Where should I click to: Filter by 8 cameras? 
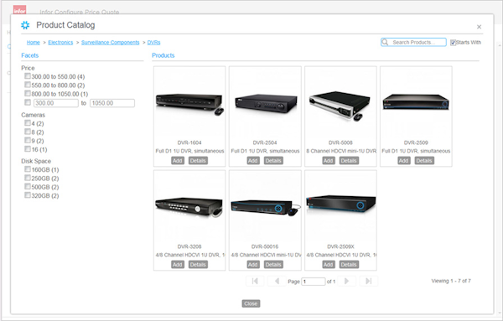pyautogui.click(x=28, y=132)
